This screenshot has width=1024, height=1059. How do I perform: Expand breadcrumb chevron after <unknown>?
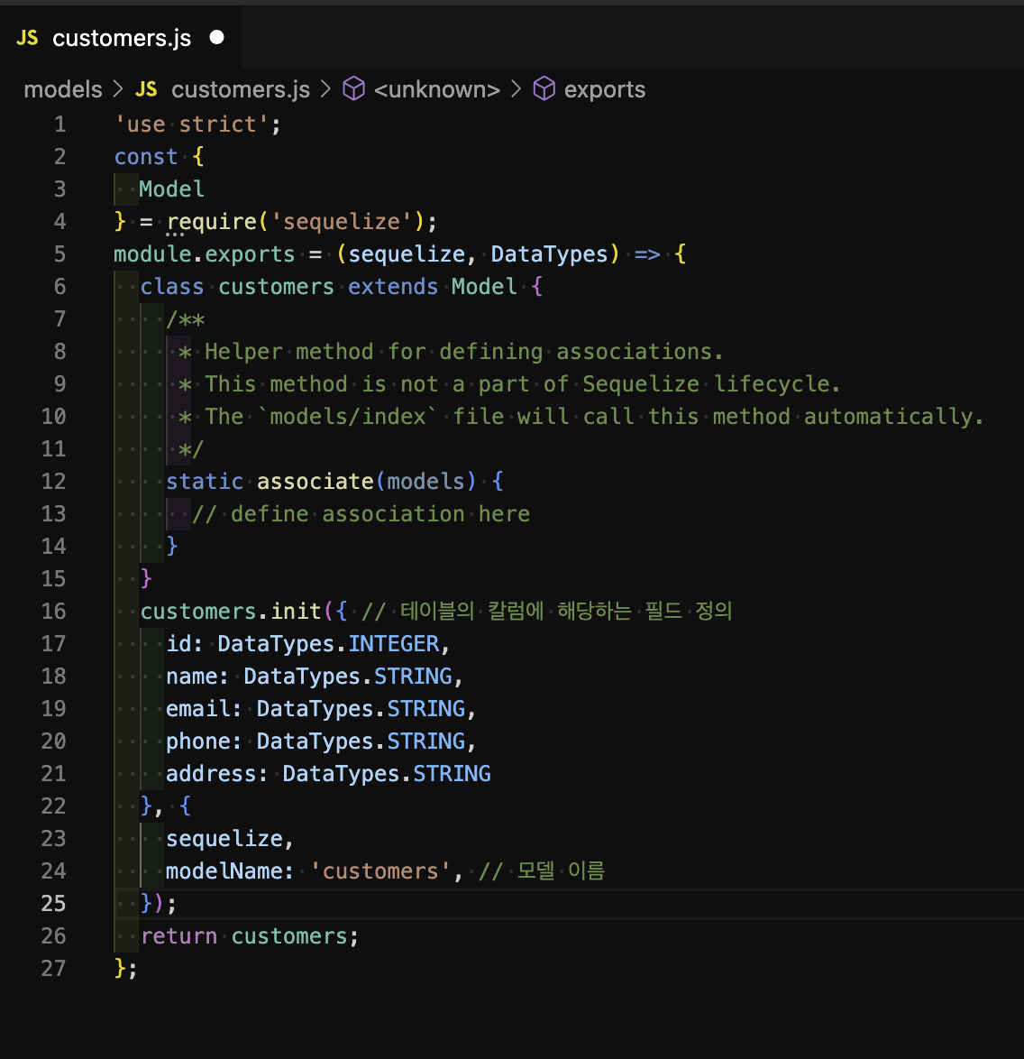coord(517,88)
